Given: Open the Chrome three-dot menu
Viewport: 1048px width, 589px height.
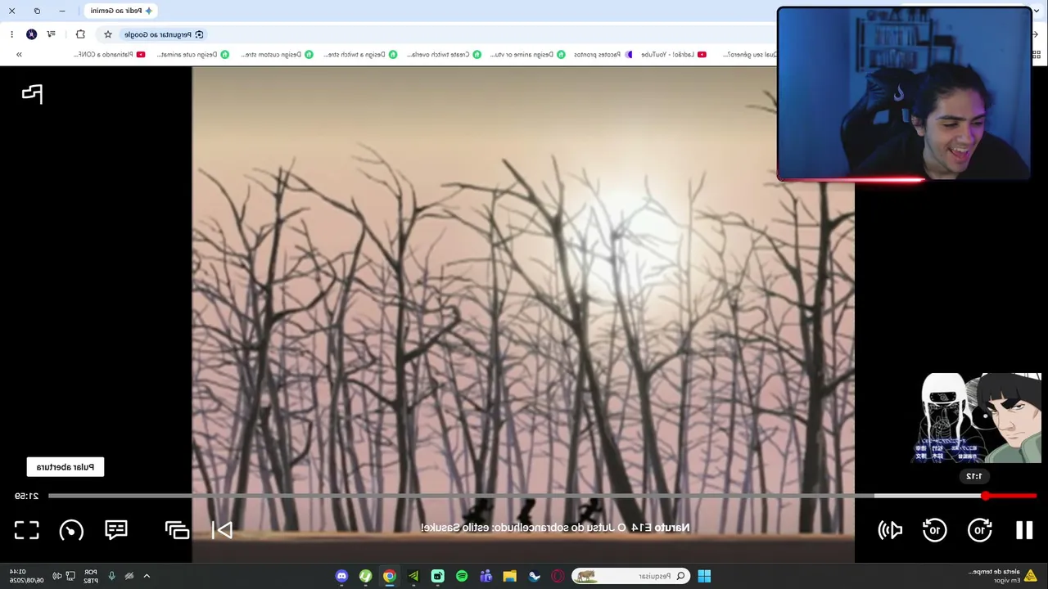Looking at the screenshot, I should tap(11, 34).
